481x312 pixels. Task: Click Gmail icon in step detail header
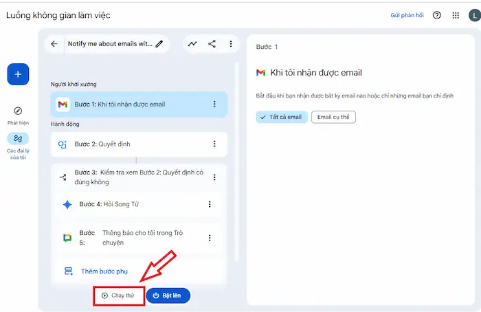tap(260, 73)
